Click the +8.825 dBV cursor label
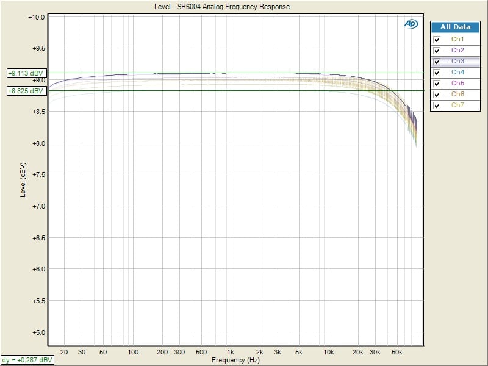488x366 pixels. point(25,91)
